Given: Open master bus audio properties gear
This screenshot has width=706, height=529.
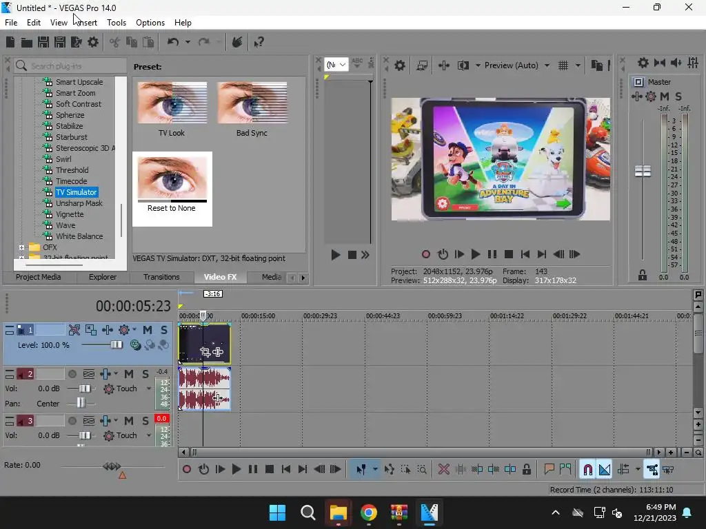Looking at the screenshot, I should coord(643,63).
